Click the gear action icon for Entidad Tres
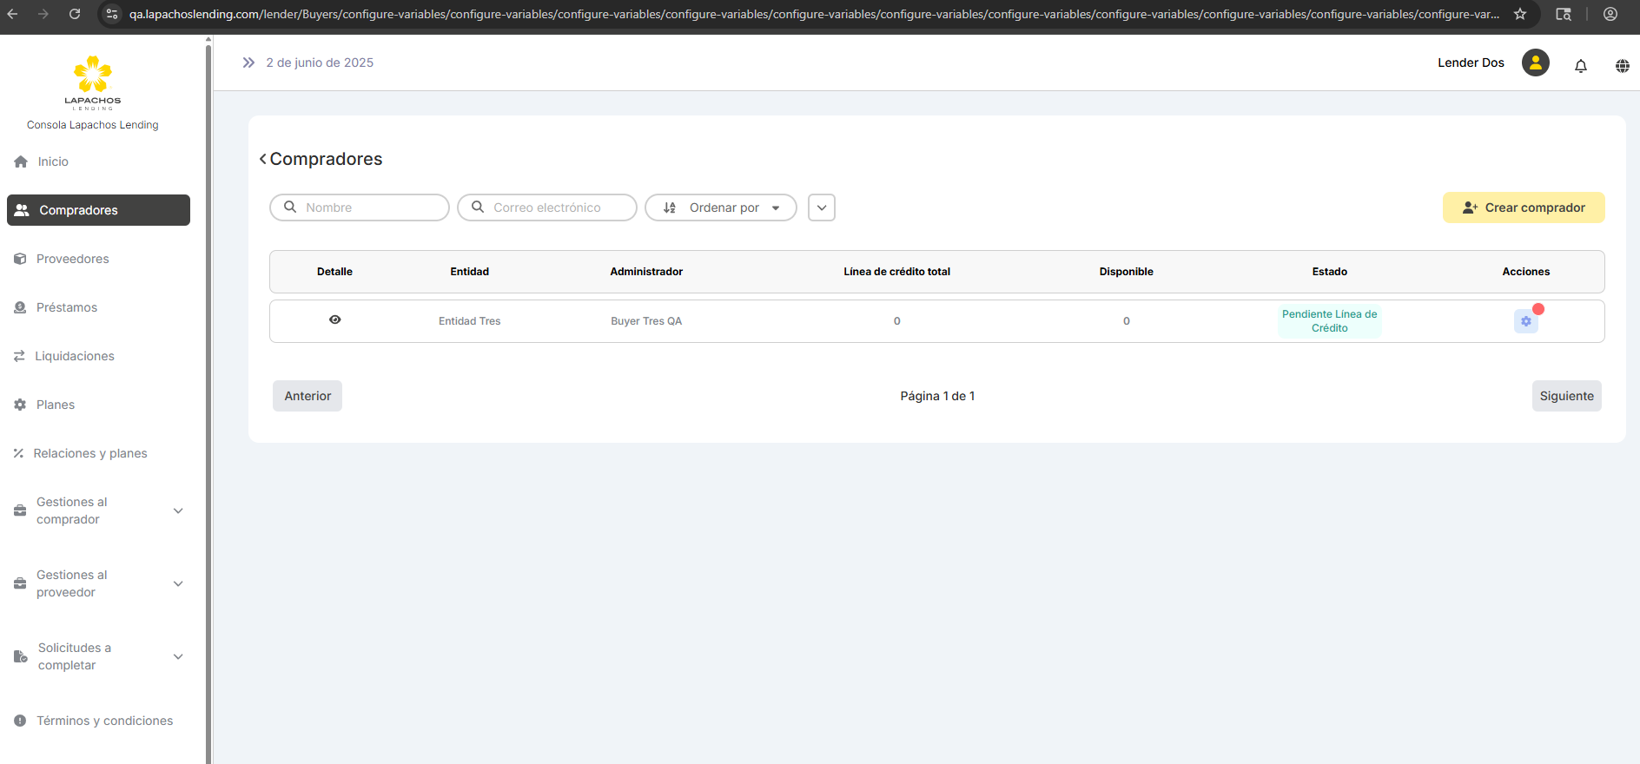1640x764 pixels. point(1525,321)
